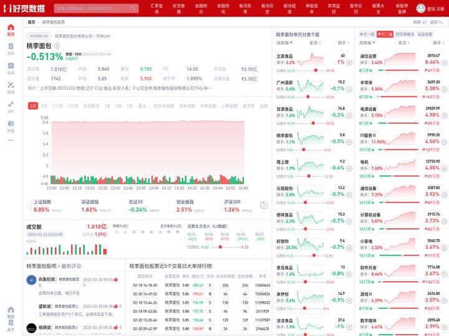The width and height of the screenshot is (449, 336).
Task: Open the 创业板指 index card
Action: (x=194, y=206)
